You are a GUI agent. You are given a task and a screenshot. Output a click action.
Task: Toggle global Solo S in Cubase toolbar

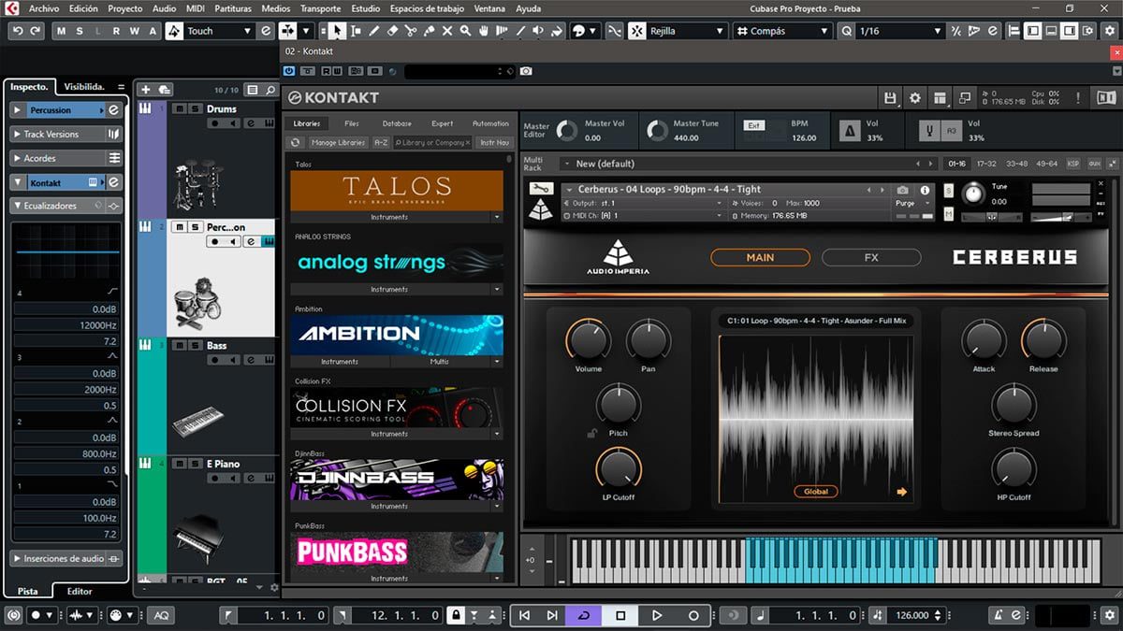tap(80, 31)
